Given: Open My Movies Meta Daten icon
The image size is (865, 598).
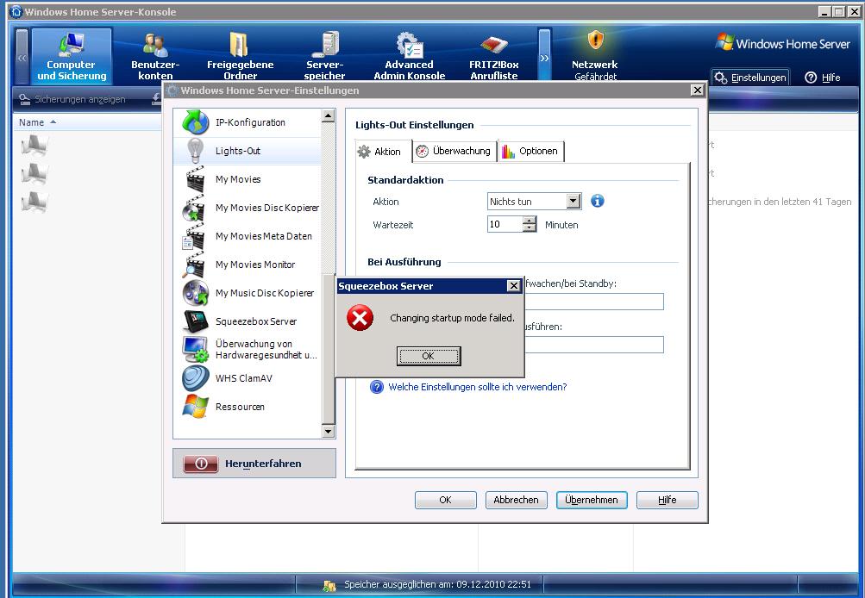Looking at the screenshot, I should 194,236.
